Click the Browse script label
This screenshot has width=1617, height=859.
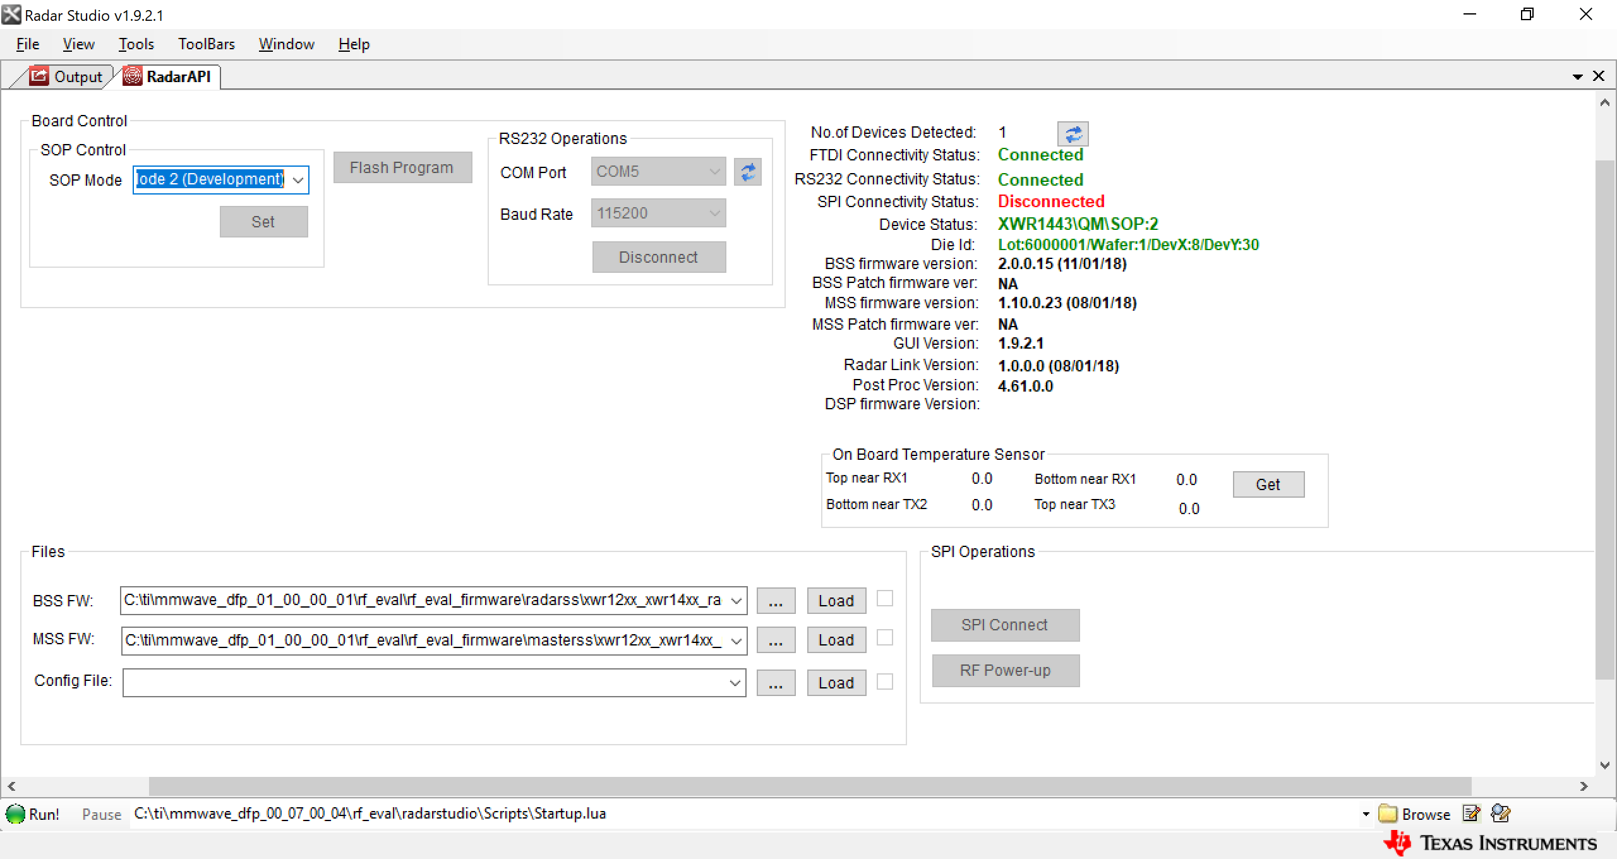[1426, 814]
